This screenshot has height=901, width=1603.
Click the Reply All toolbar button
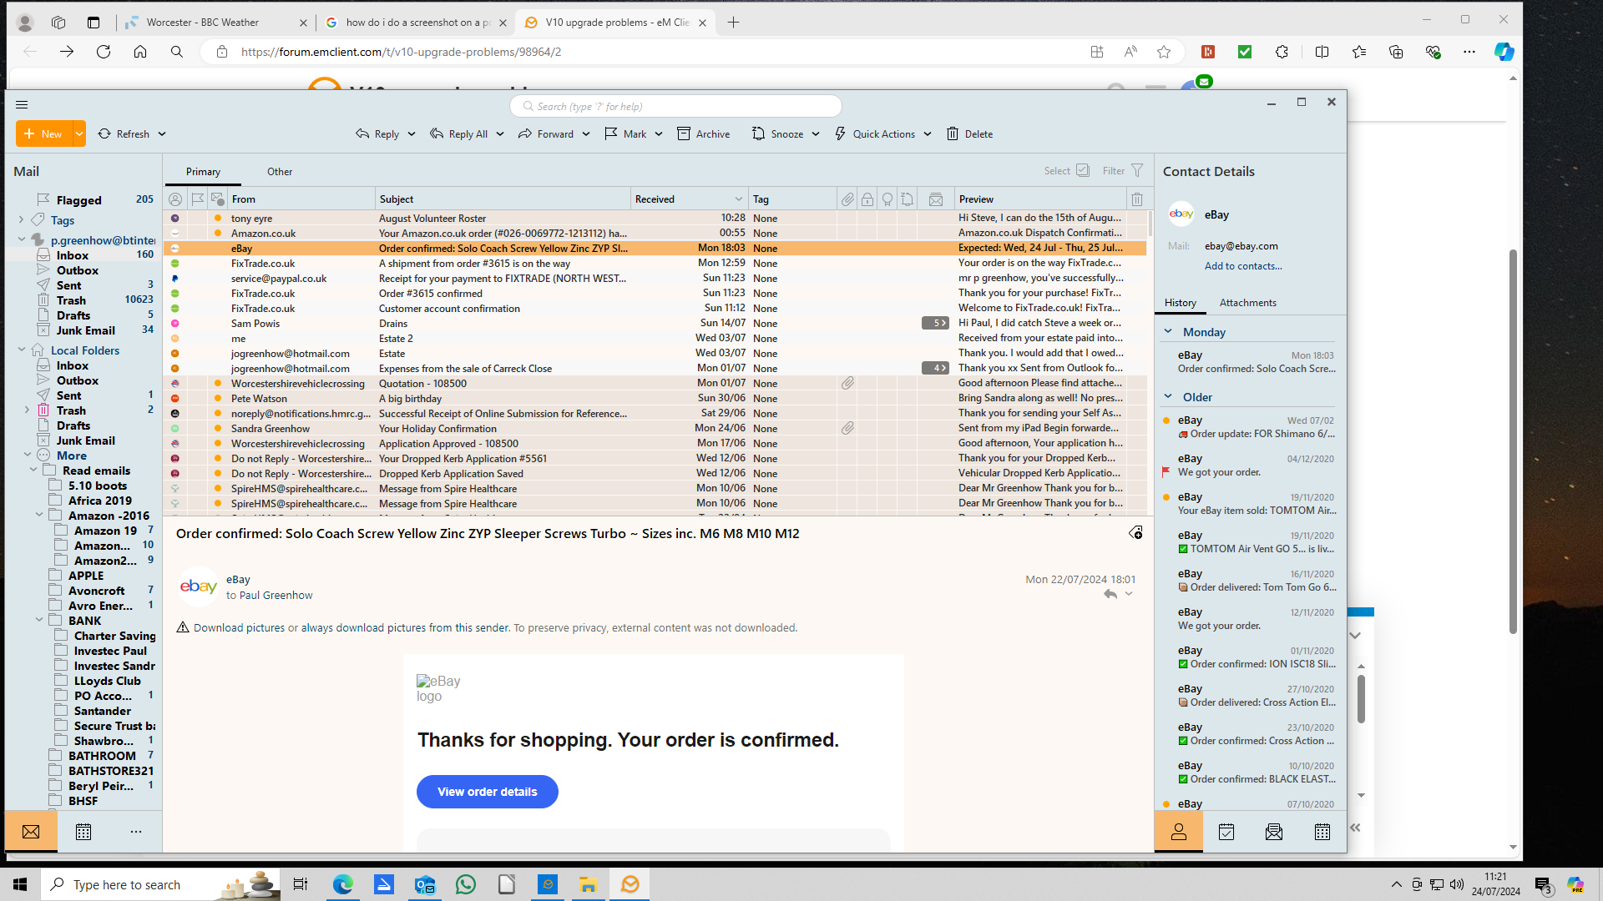click(x=459, y=133)
